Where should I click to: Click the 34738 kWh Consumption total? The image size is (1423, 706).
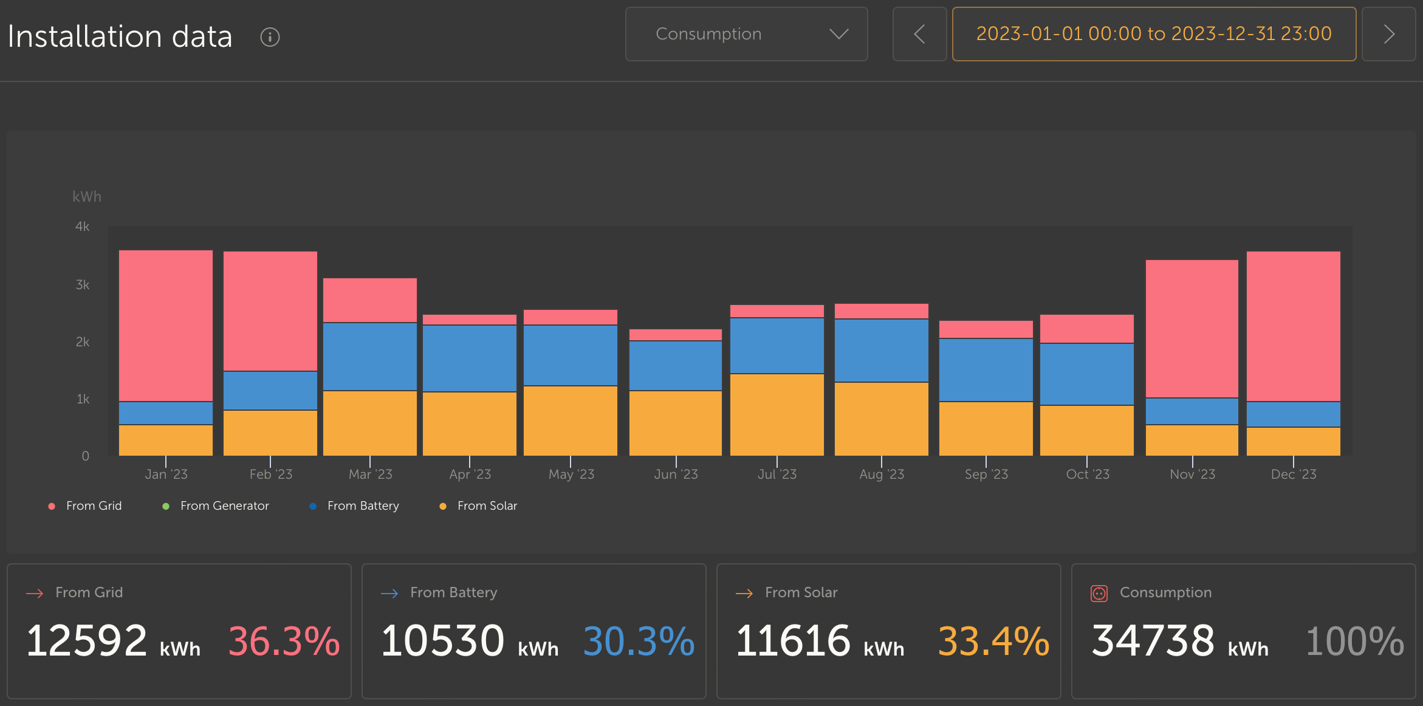[1180, 641]
